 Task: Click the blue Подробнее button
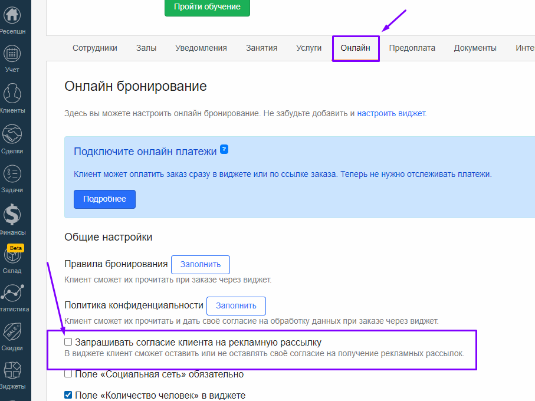coord(105,199)
